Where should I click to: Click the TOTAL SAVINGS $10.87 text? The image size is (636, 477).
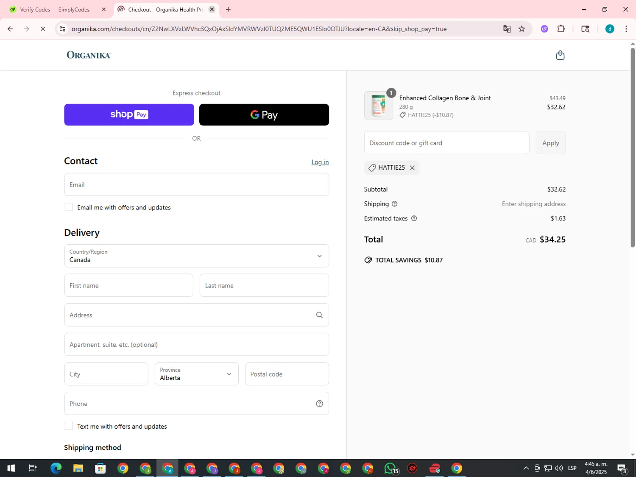point(409,260)
